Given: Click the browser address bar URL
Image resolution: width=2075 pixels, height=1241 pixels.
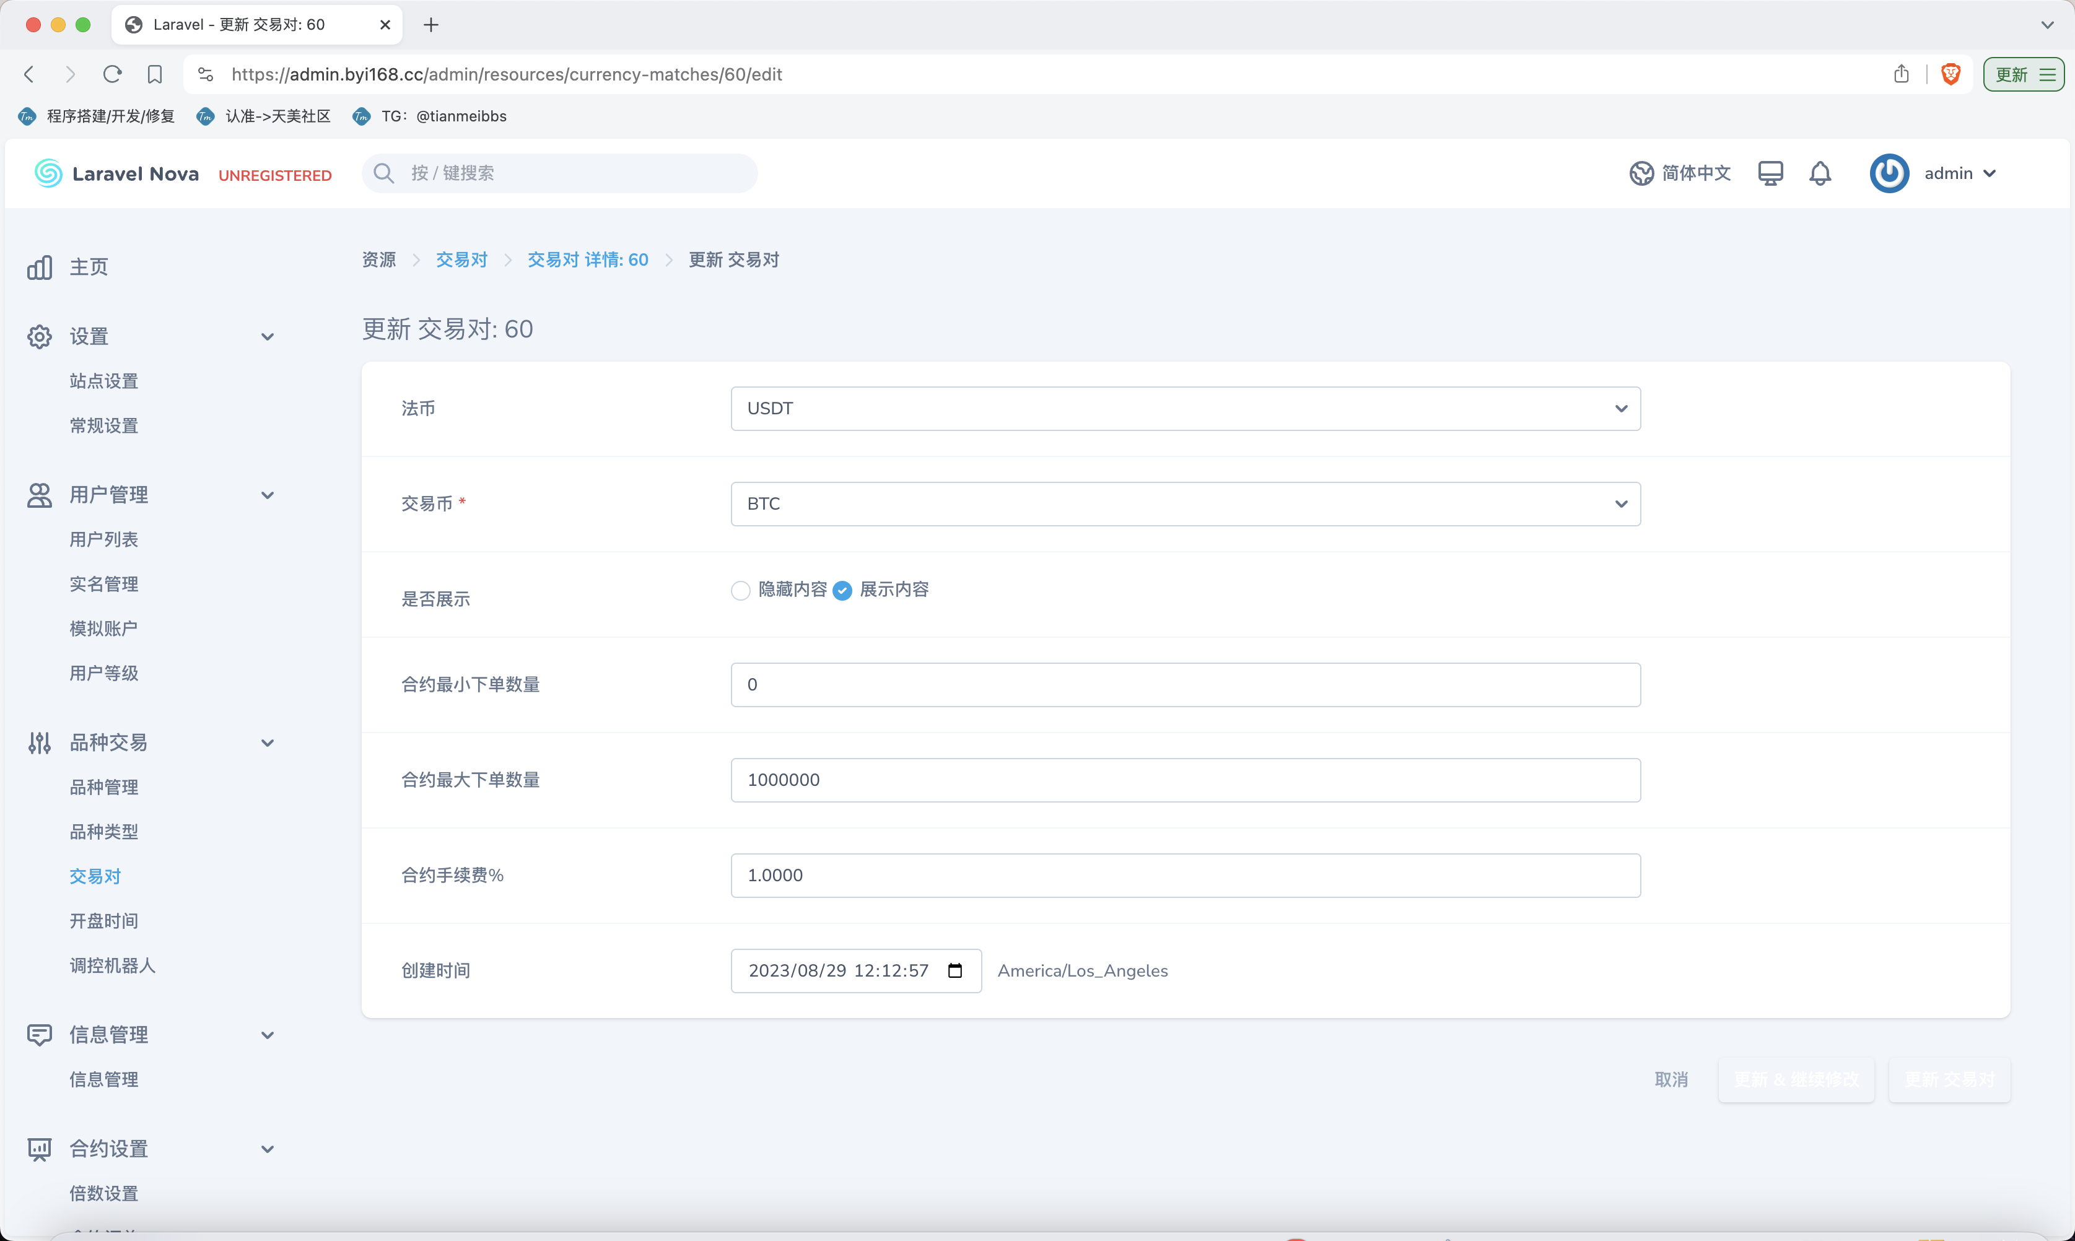Looking at the screenshot, I should coord(507,74).
